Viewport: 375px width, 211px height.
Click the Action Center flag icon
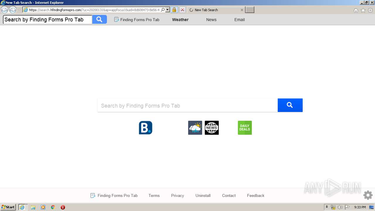point(347,207)
